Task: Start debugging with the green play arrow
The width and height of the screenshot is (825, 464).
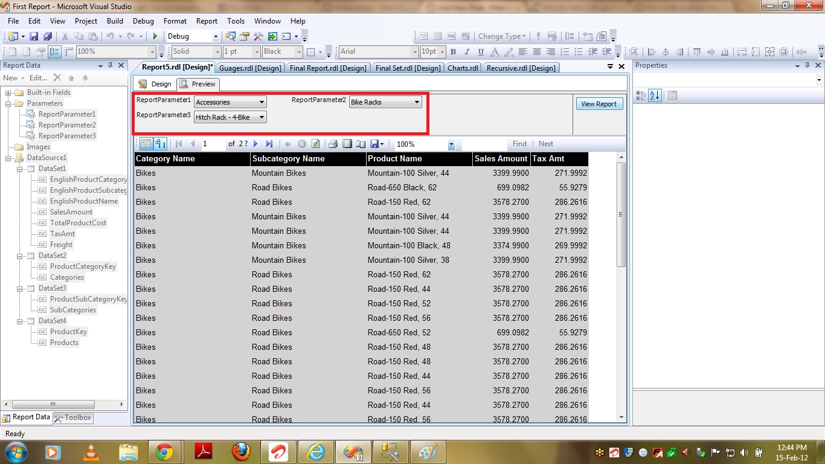Action: [x=155, y=37]
